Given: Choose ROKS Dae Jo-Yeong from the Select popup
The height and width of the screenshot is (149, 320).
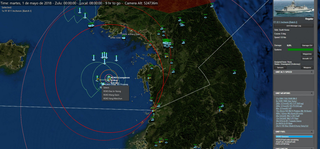Looking at the screenshot, I should 112,91.
